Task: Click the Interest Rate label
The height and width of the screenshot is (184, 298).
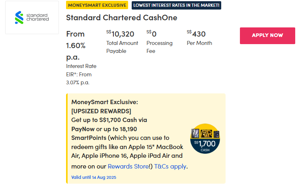Action: coord(81,66)
